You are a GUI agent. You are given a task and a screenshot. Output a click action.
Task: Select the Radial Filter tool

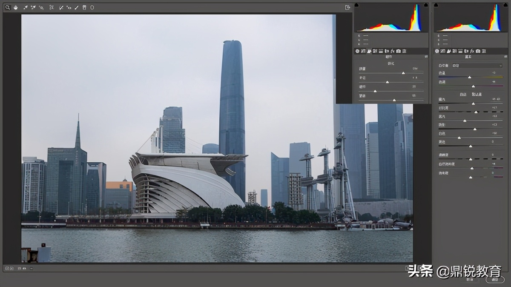(x=92, y=7)
